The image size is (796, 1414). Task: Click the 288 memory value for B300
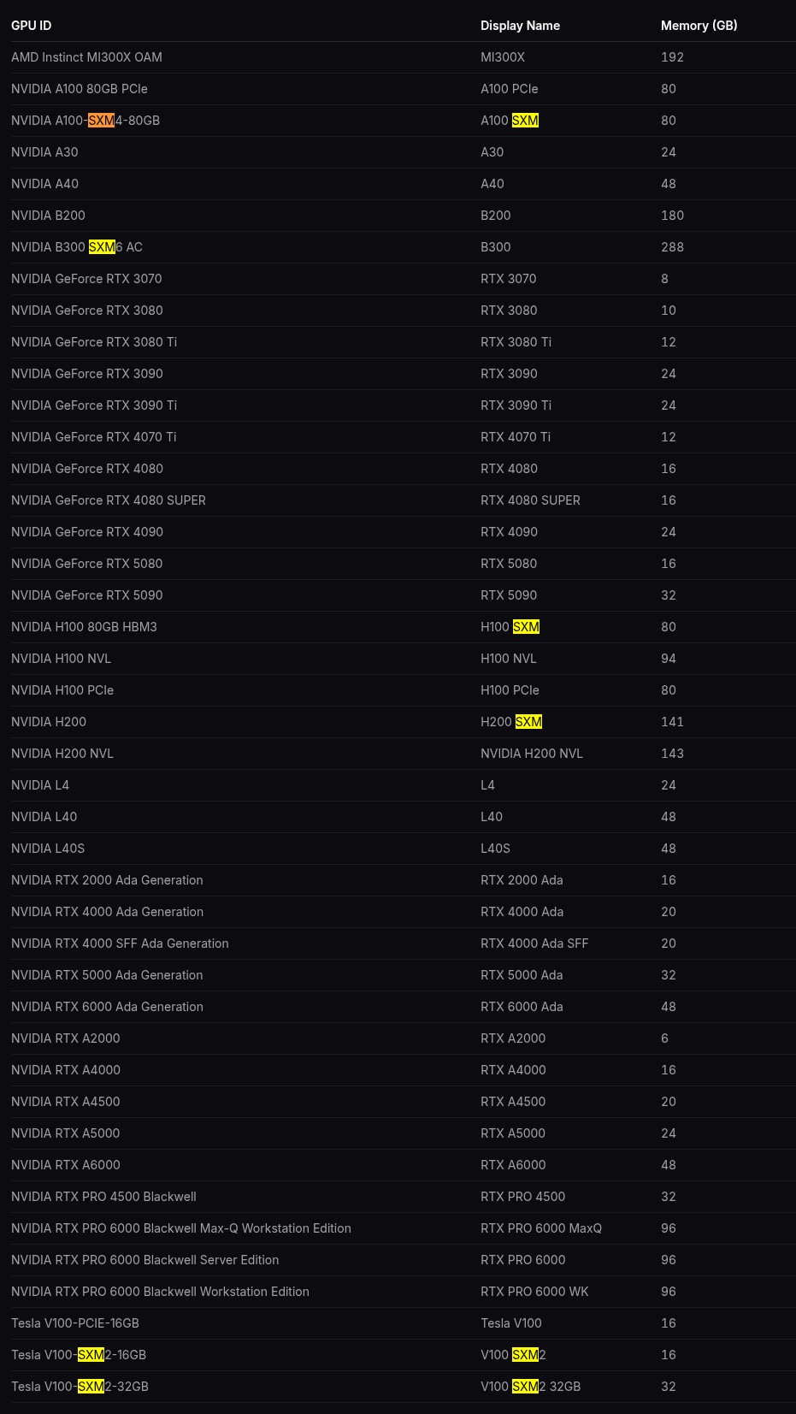(x=672, y=247)
